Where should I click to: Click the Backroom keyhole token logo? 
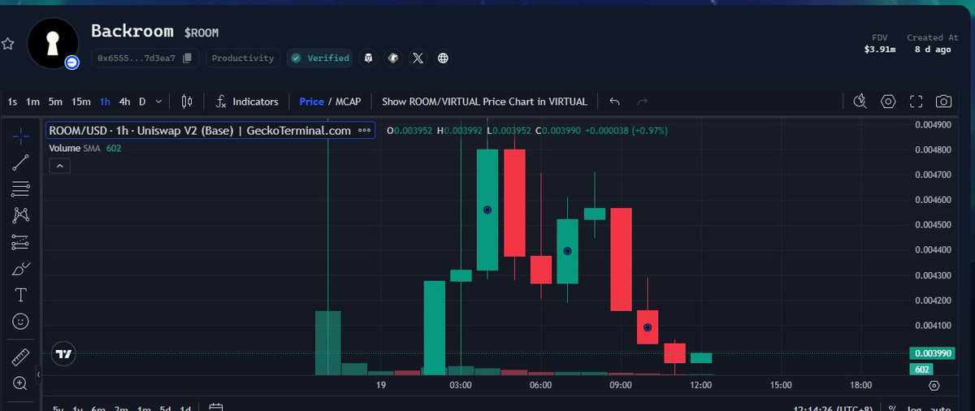click(x=53, y=42)
